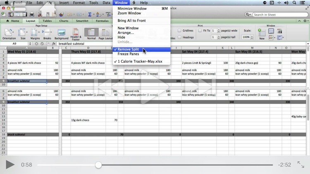This screenshot has height=174, width=310.
Task: Click the Arrange All grid icon in Window group
Action: pos(271,31)
